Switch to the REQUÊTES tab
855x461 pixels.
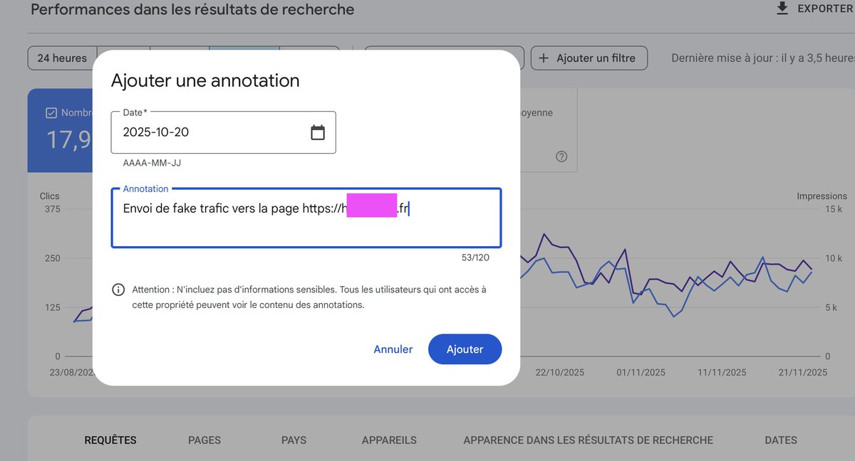point(110,440)
